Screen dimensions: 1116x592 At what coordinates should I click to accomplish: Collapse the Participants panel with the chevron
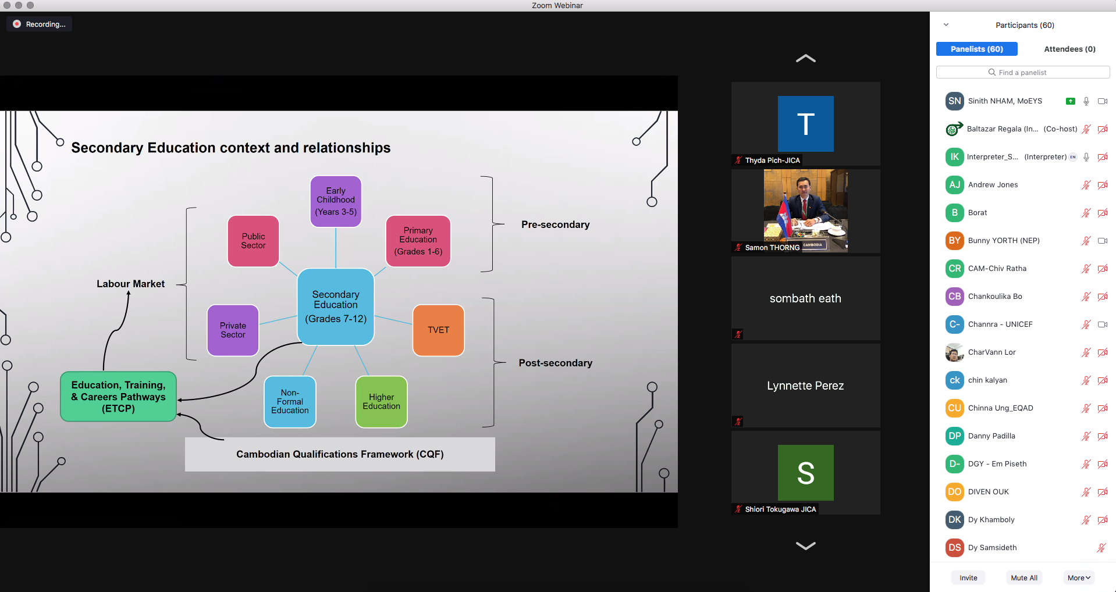click(946, 25)
